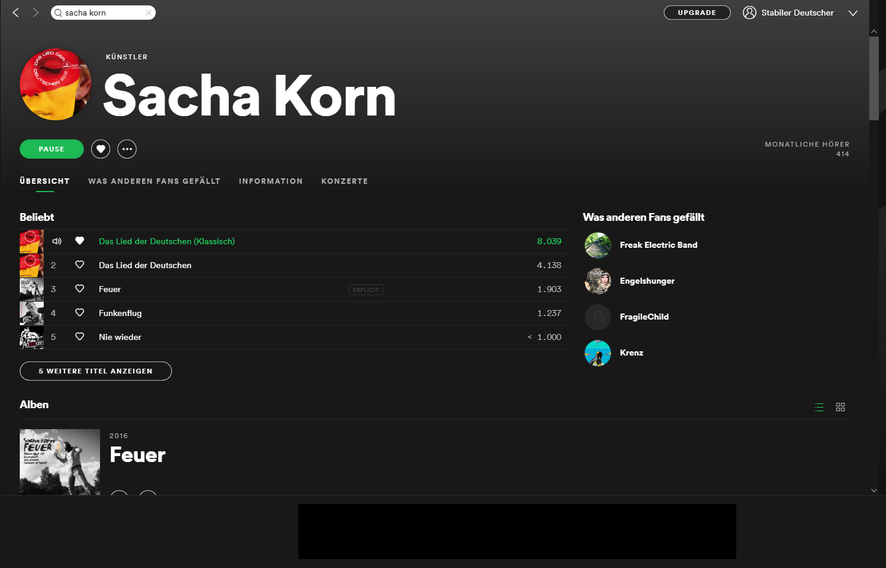Select Das Lied der Deutschen (Klassisch) title

coord(167,241)
